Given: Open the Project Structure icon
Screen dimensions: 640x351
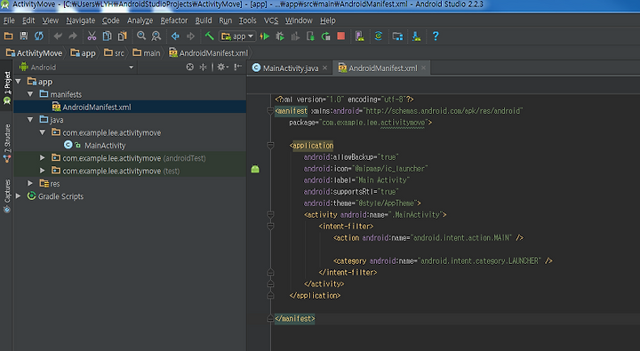Looking at the screenshot, I should (x=397, y=36).
